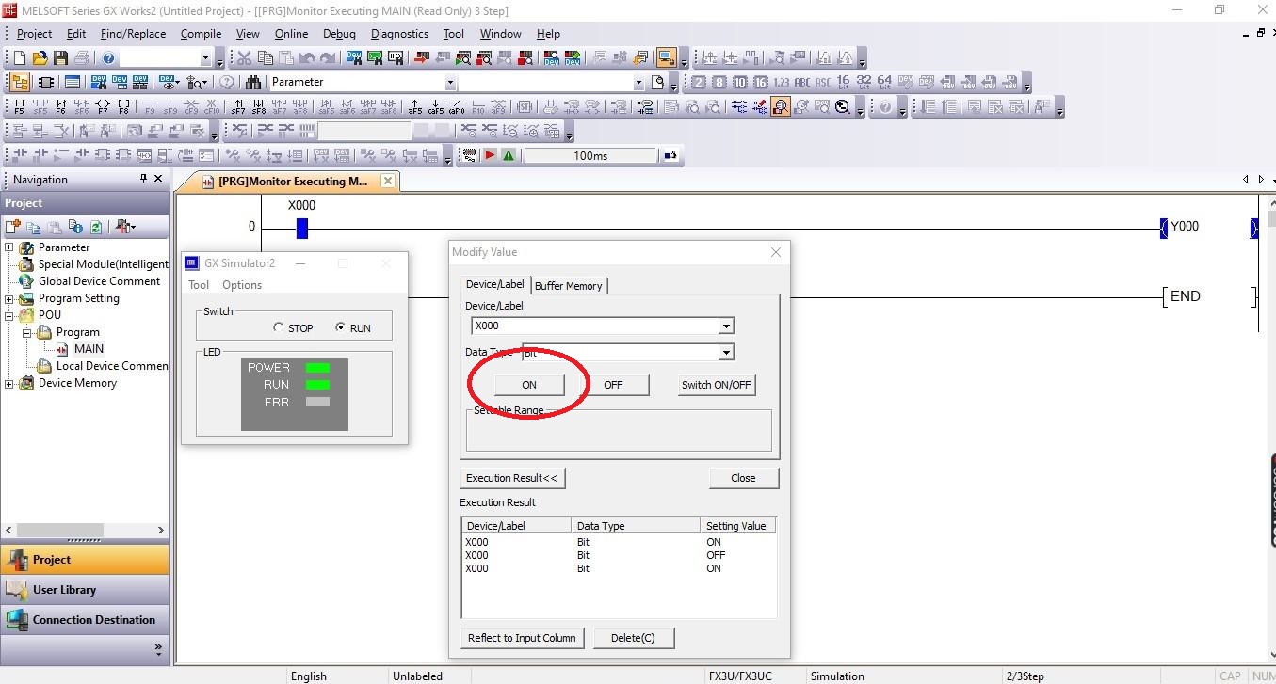The width and height of the screenshot is (1276, 684).
Task: Open the Parameter combo box in toolbar
Action: coord(450,82)
